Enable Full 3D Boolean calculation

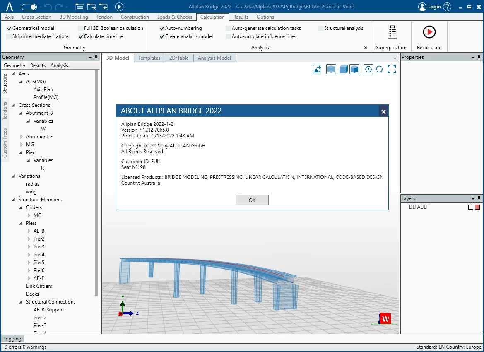coord(81,28)
